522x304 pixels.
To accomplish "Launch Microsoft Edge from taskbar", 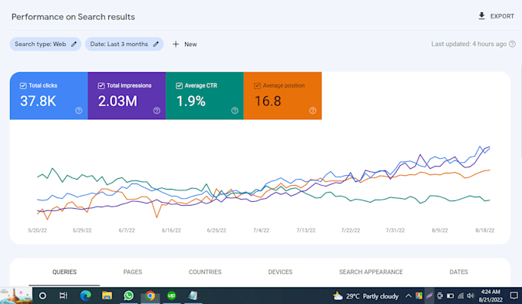I will click(85, 296).
